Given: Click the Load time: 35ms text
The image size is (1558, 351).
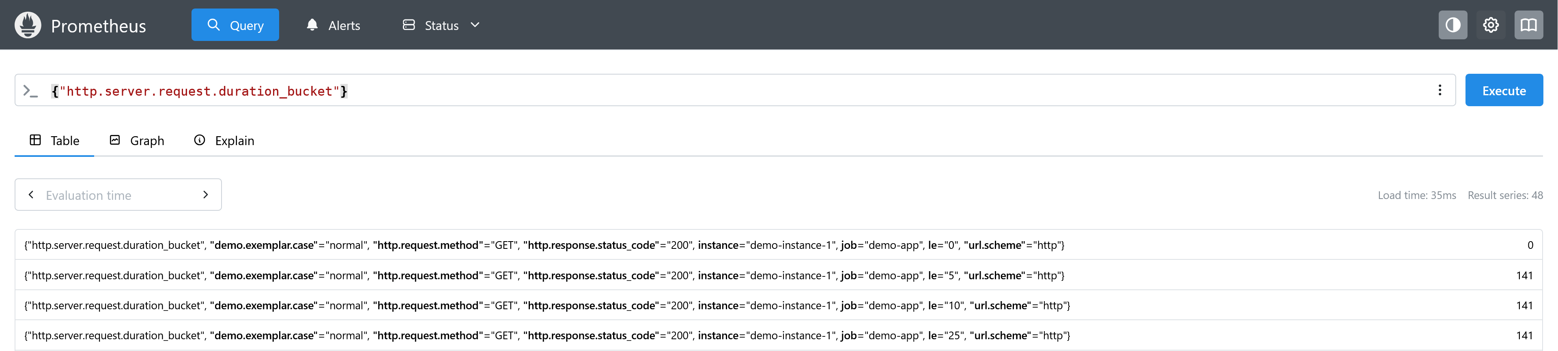Looking at the screenshot, I should point(1416,195).
